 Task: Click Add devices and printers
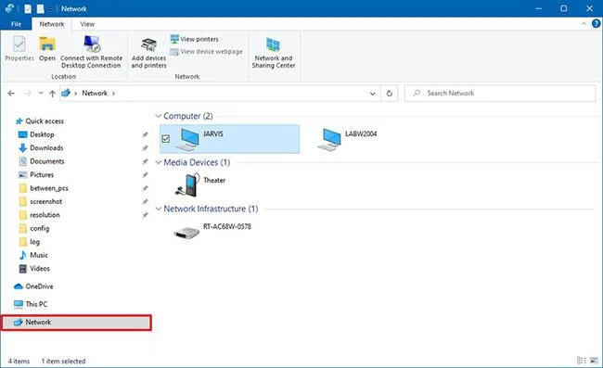click(x=148, y=54)
